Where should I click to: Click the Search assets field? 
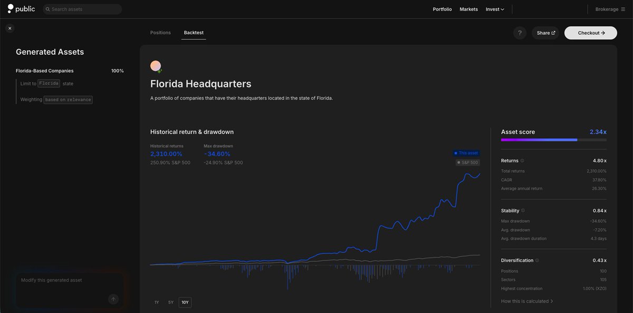tap(82, 9)
